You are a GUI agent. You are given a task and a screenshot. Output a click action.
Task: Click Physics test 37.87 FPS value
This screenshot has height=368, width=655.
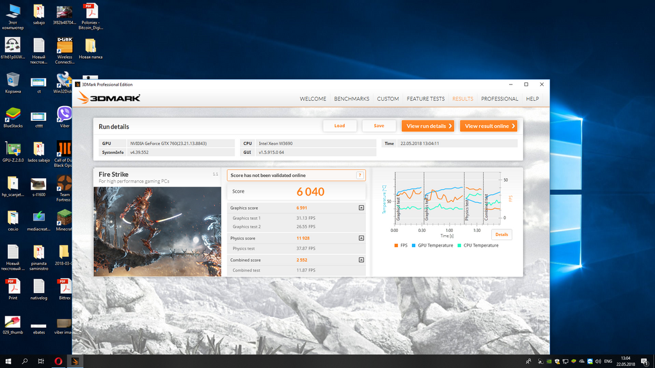(x=306, y=249)
